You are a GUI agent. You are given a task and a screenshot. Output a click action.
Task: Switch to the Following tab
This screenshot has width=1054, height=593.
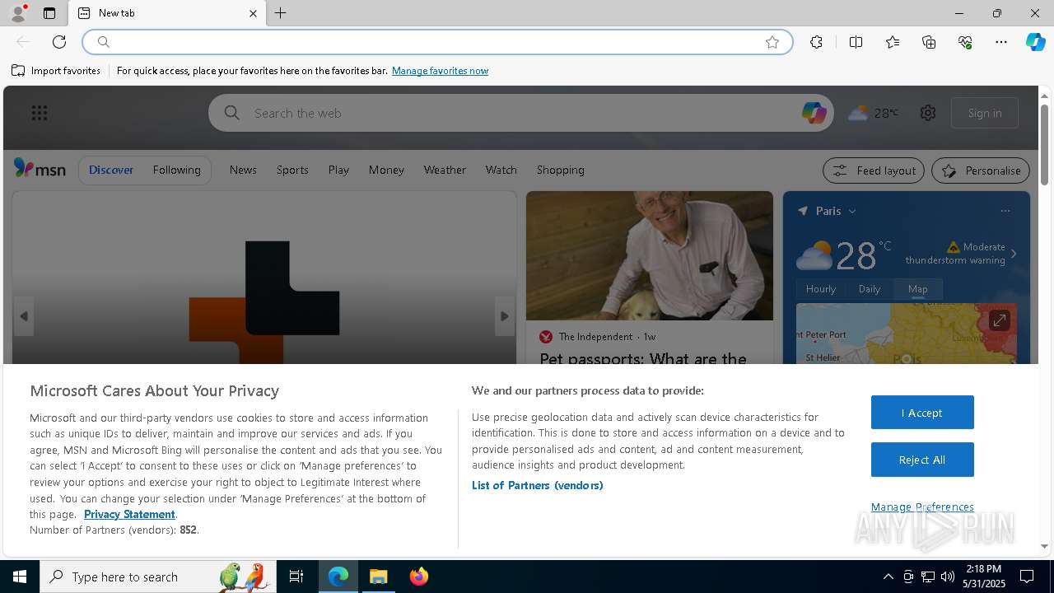click(x=176, y=170)
